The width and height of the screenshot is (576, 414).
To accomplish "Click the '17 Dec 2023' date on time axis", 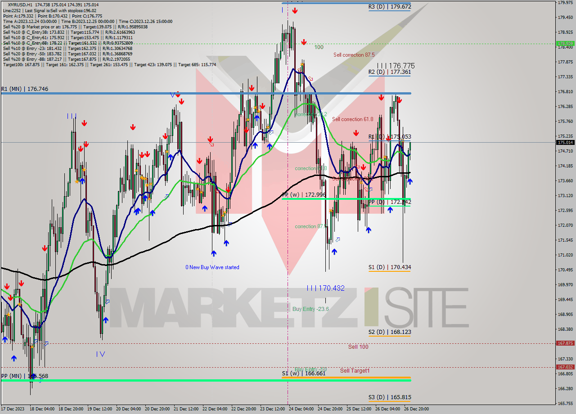I will 13,409.
